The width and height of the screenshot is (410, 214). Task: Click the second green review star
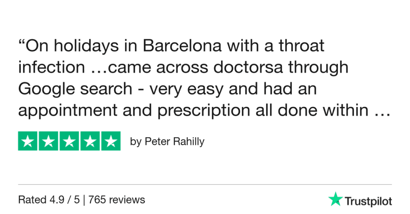point(49,141)
